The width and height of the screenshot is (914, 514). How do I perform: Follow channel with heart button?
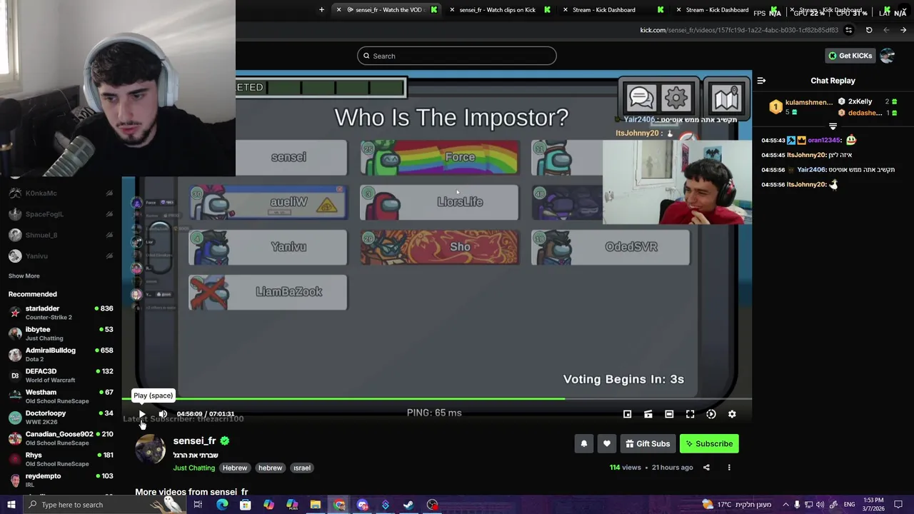tap(607, 443)
